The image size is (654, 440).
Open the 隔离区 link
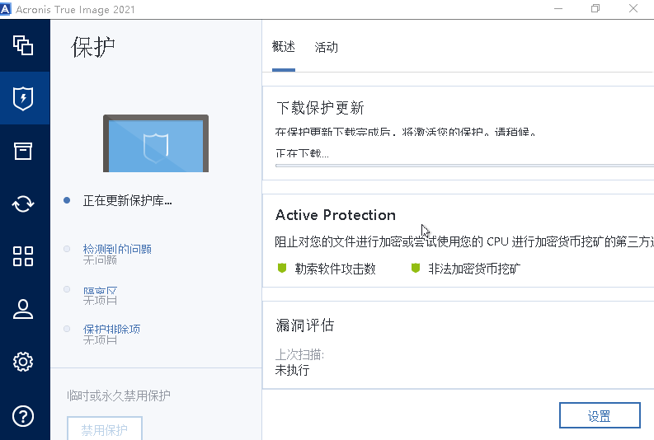(100, 290)
